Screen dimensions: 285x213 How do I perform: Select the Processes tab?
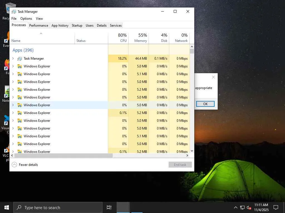[x=19, y=25]
